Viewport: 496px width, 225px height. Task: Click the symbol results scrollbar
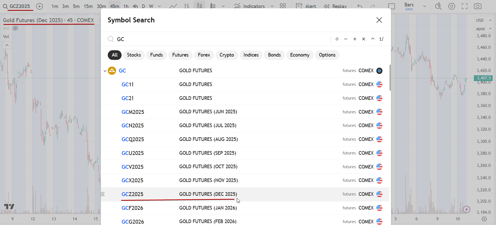coord(390,77)
